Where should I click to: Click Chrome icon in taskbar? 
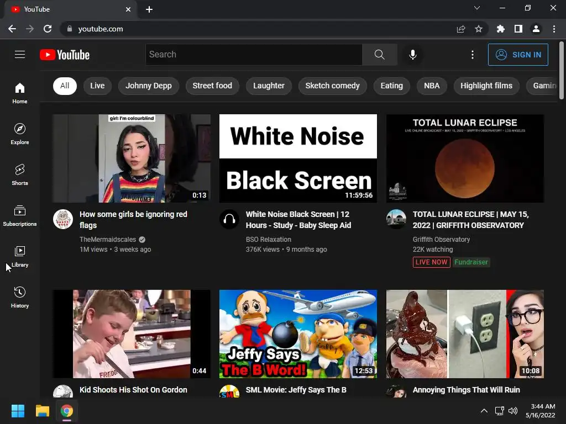tap(67, 411)
